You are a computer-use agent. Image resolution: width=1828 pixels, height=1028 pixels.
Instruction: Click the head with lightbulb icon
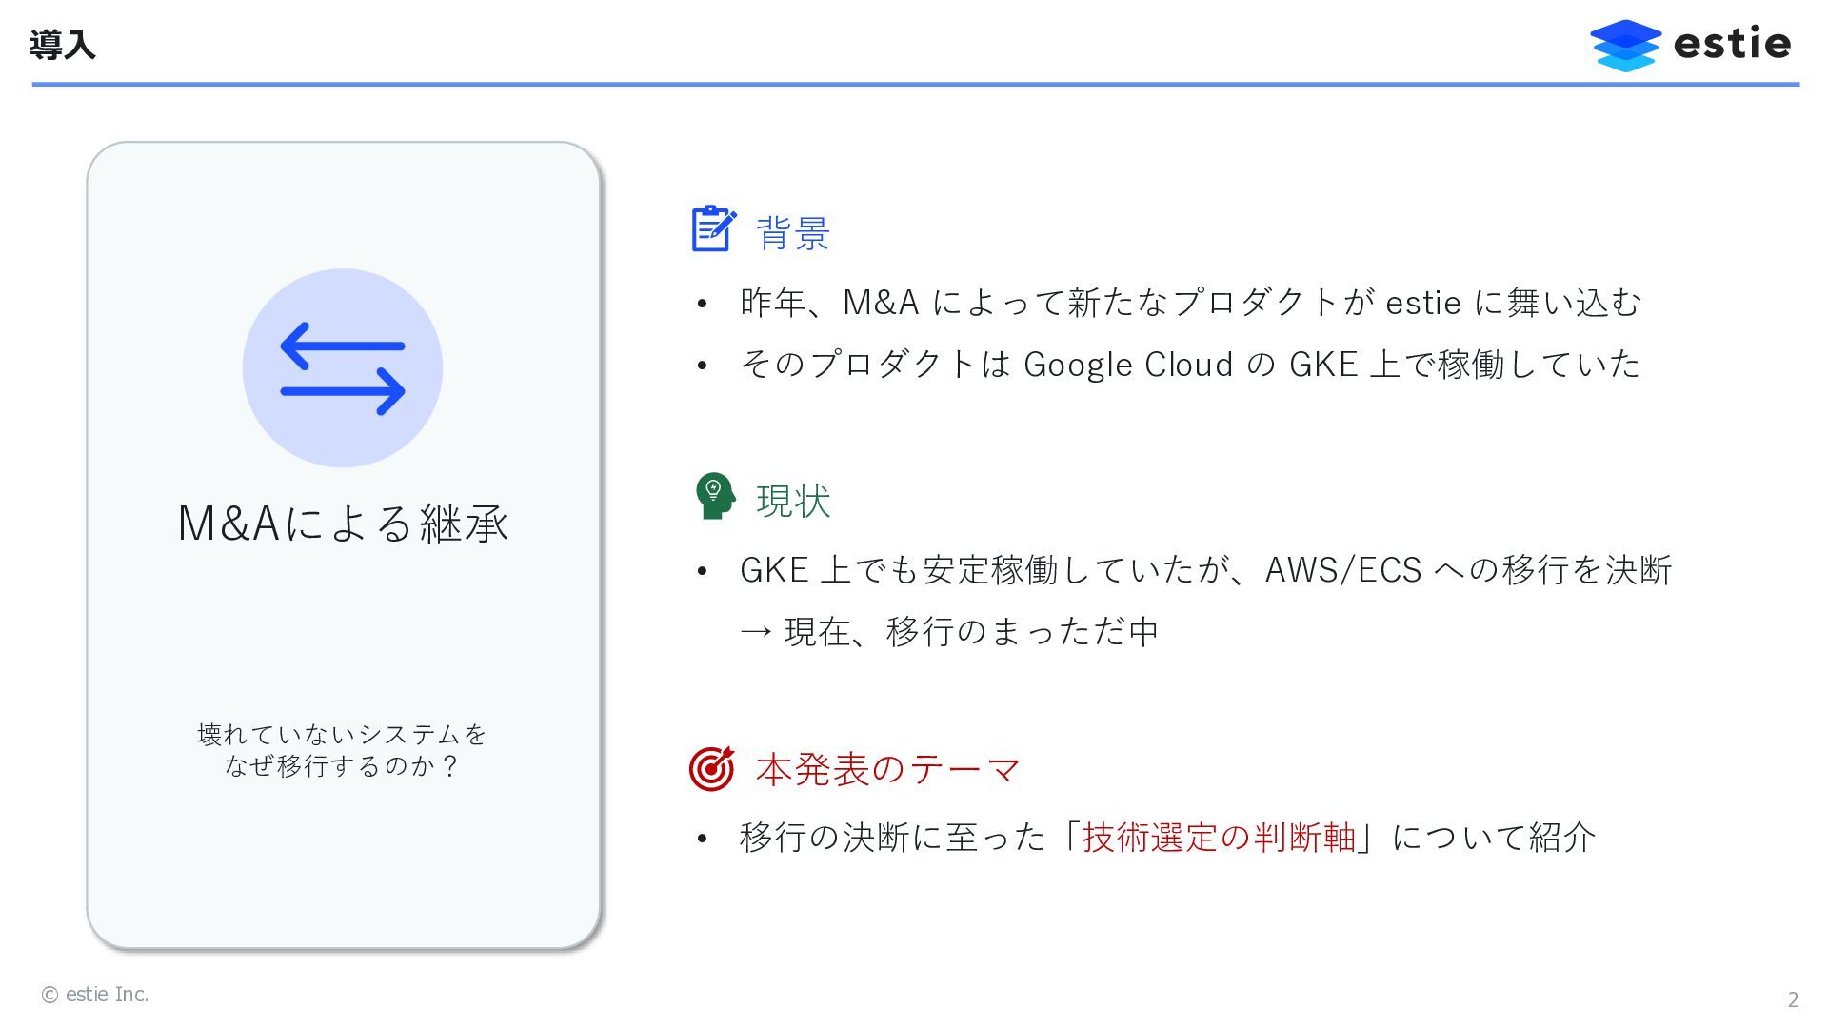click(714, 496)
